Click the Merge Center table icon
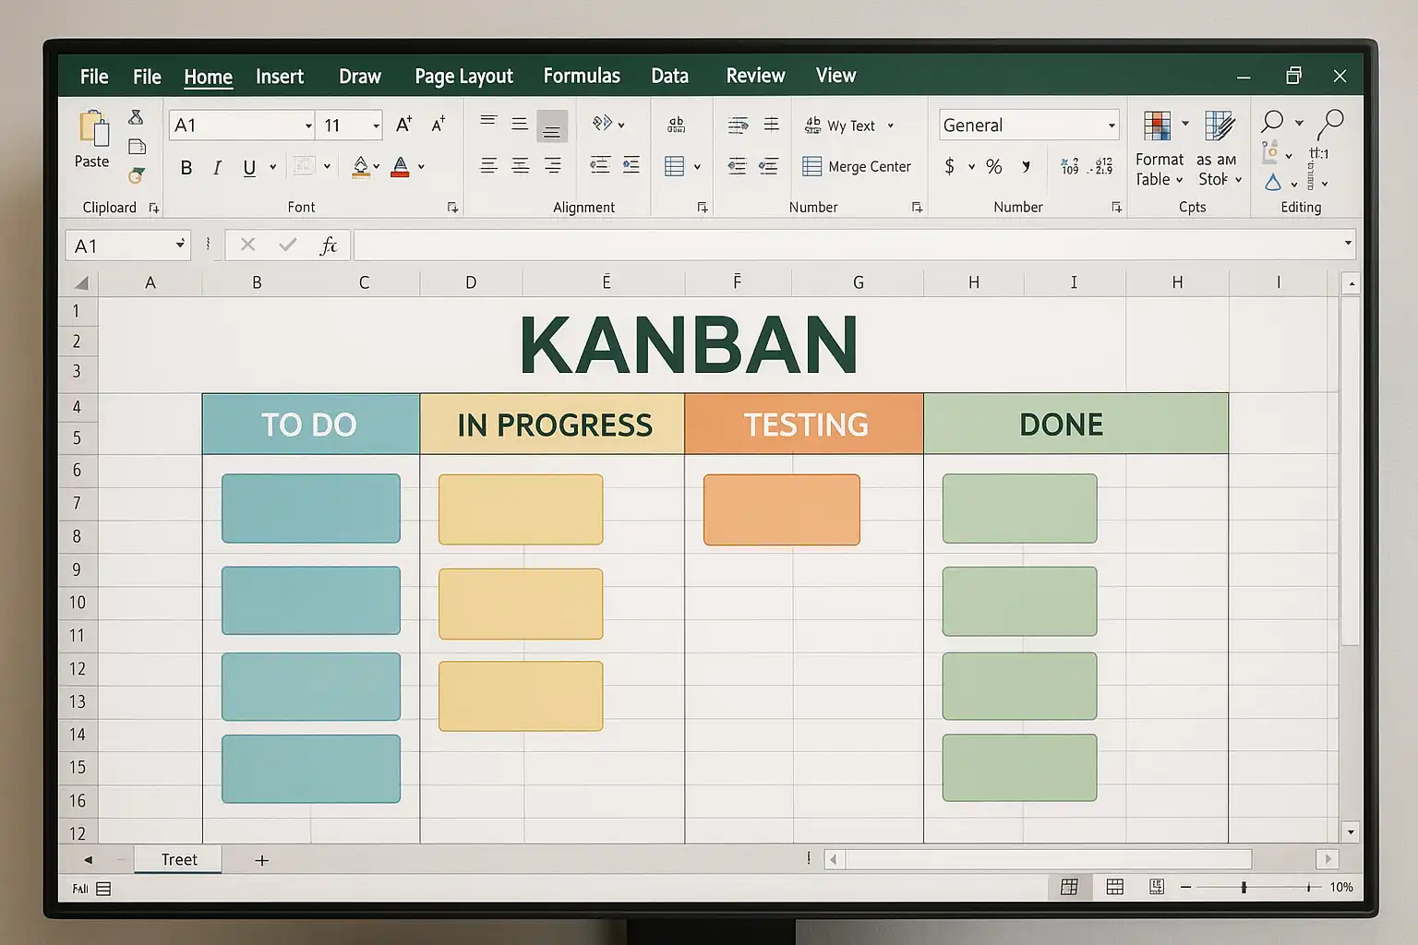 click(811, 166)
